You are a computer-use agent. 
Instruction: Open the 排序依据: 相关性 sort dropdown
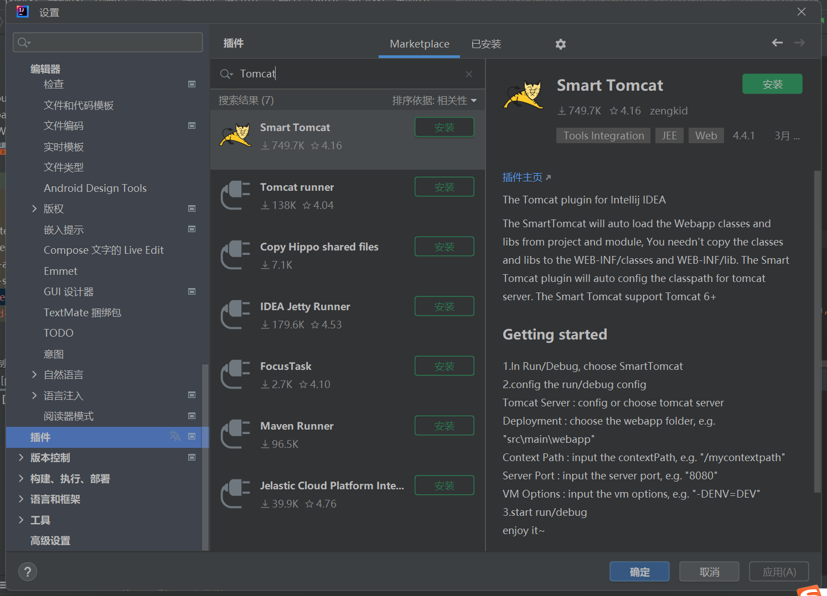[435, 101]
